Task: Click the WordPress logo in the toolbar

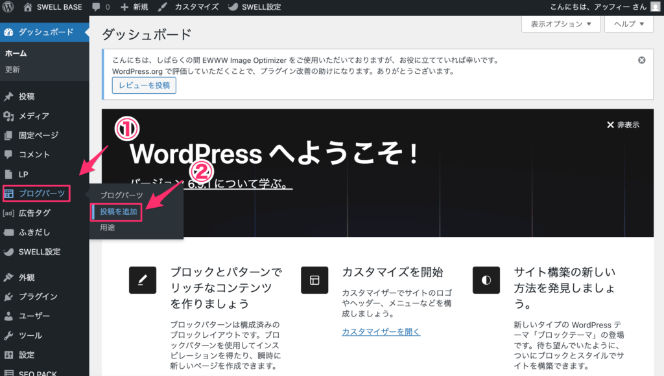Action: [7, 7]
